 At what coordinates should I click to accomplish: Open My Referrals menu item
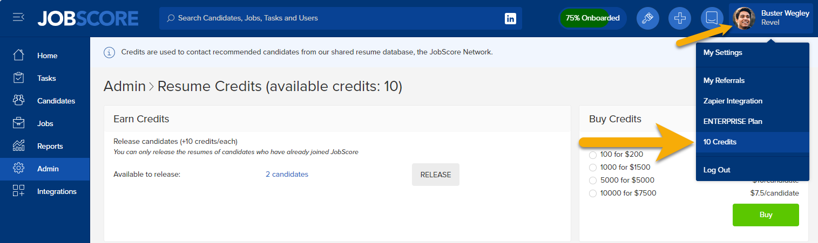pos(753,80)
